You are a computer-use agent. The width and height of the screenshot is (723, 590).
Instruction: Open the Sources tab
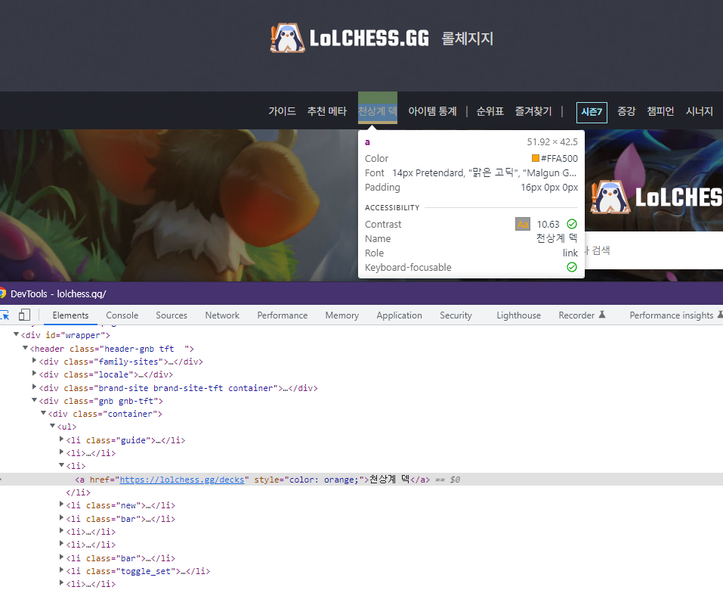171,315
